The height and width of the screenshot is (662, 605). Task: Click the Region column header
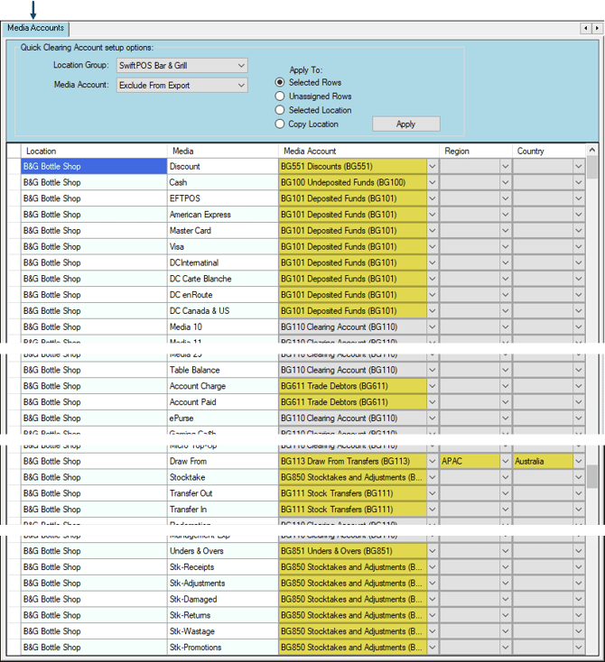click(x=476, y=151)
